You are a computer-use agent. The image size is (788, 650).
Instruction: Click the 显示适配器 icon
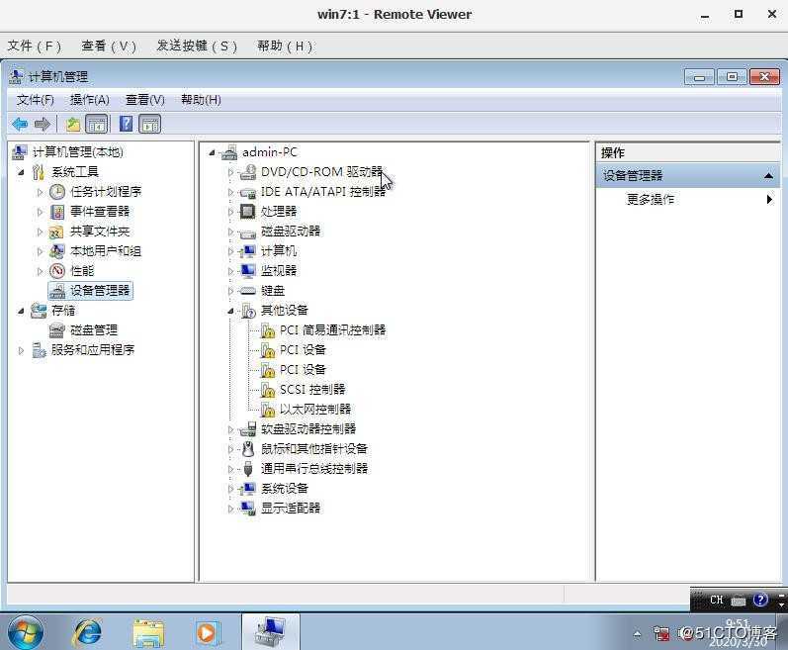pos(248,509)
